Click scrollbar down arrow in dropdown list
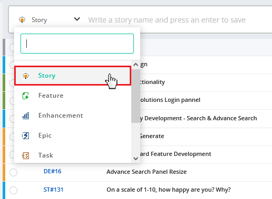 (x=135, y=159)
